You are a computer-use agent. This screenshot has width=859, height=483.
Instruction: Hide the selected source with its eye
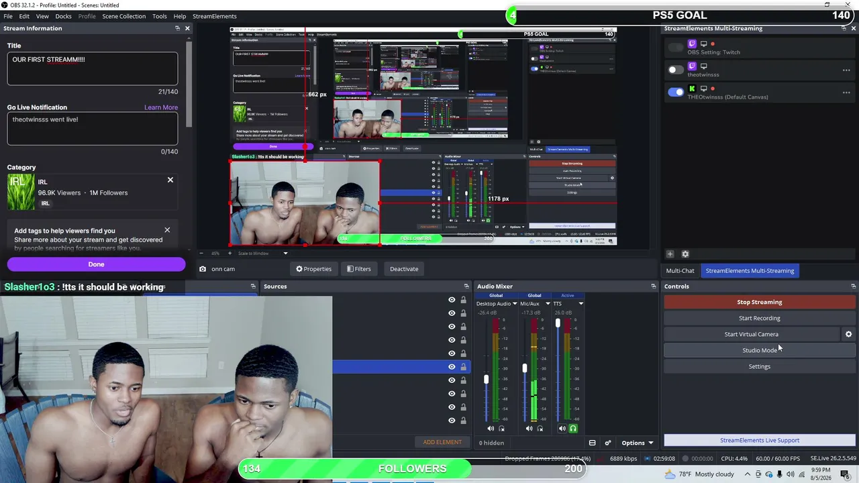[x=452, y=367]
